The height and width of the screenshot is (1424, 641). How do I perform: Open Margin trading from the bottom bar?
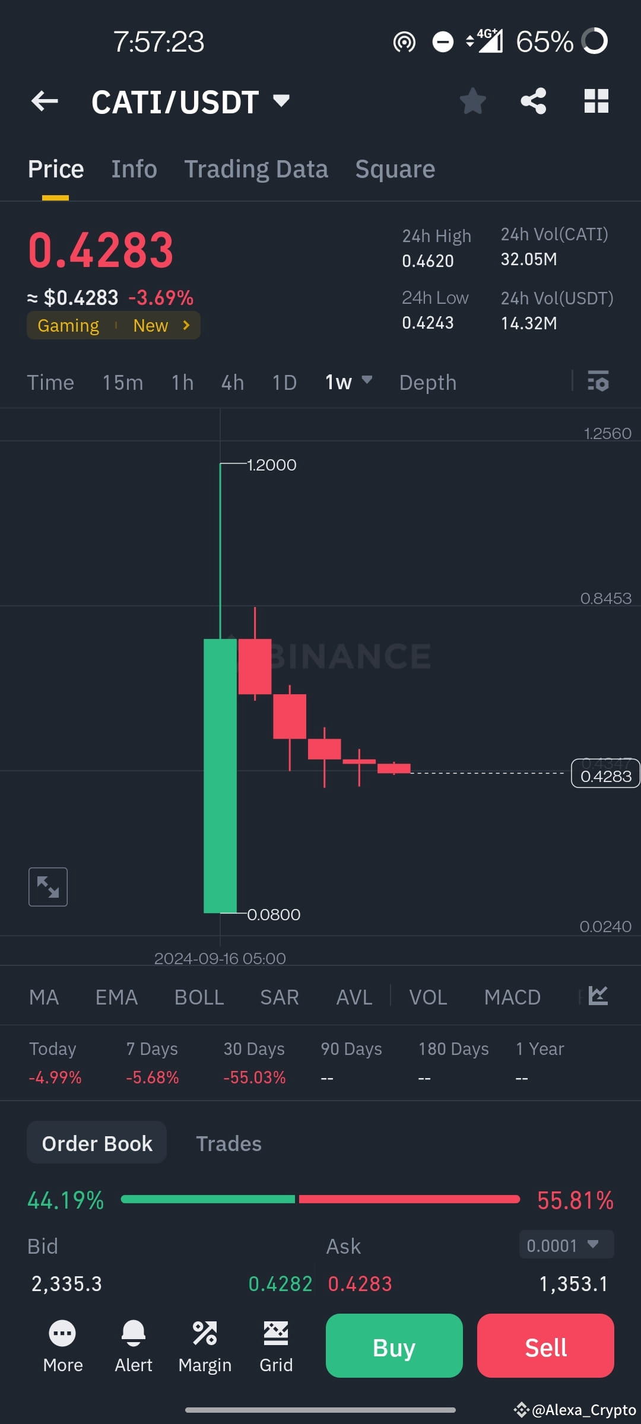point(205,1347)
